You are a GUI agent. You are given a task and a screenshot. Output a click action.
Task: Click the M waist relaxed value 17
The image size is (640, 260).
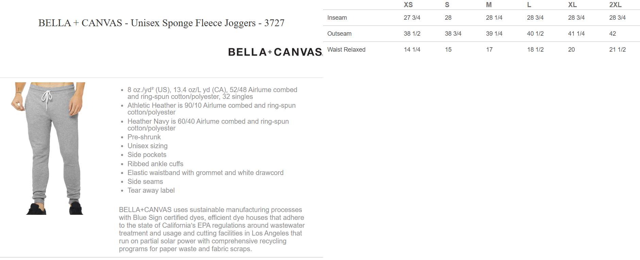[x=489, y=50]
